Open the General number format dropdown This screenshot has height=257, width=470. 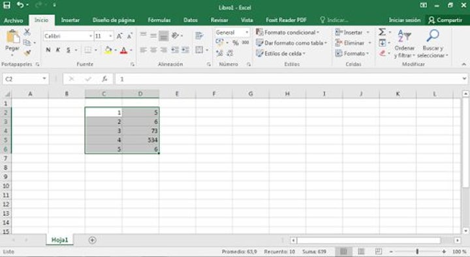247,33
